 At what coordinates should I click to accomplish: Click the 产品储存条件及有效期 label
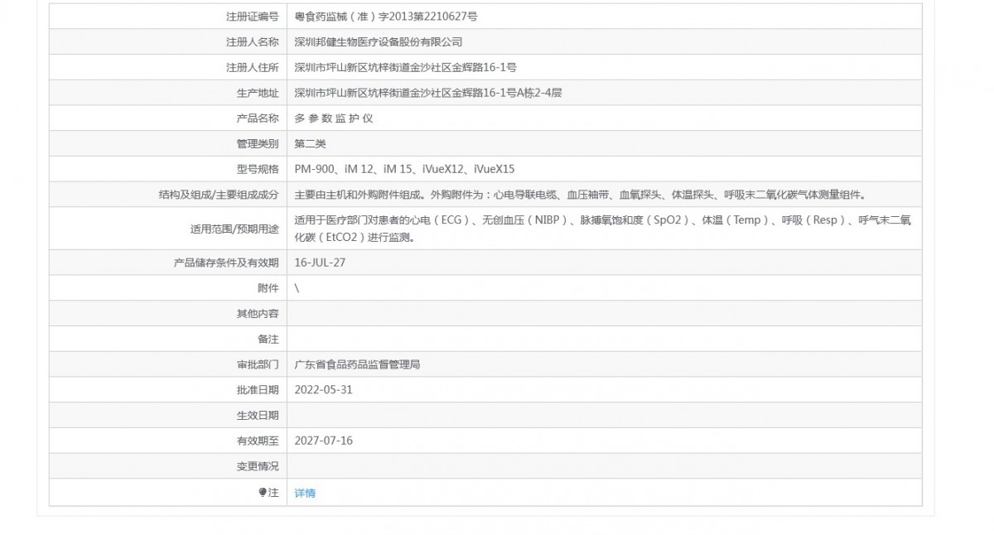[226, 263]
